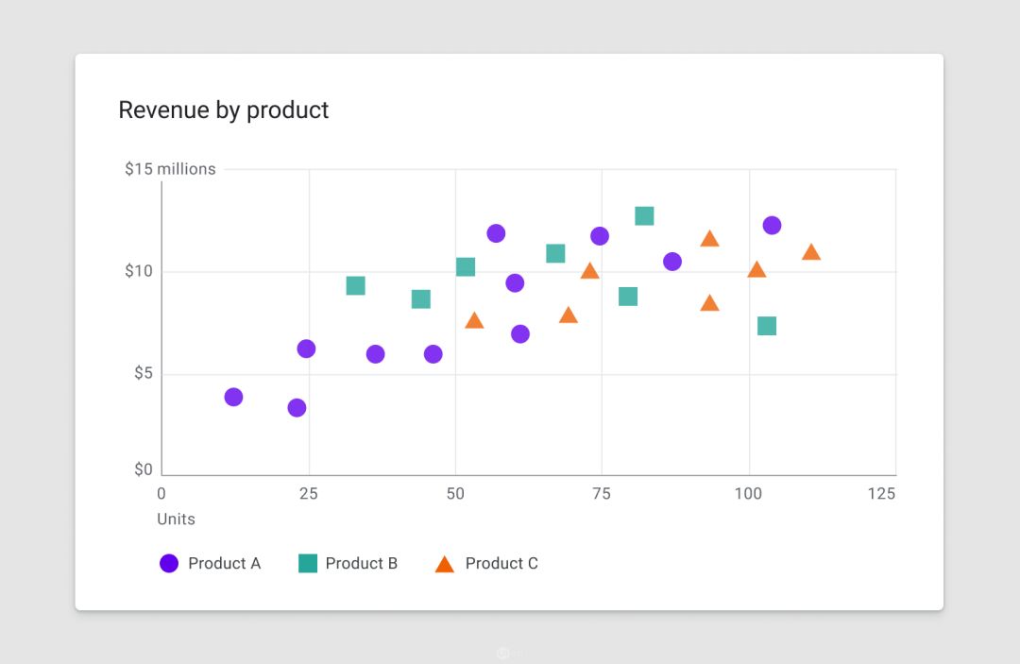This screenshot has width=1020, height=664.
Task: Click the teal Product B legend square
Action: 308,564
